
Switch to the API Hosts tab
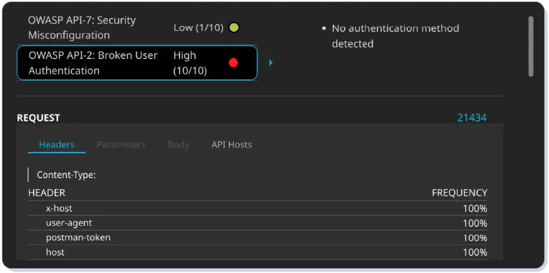pos(232,145)
